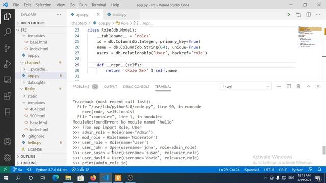
Task: Select Python 3.7.6 64-bit interpreter status
Action: tap(51, 169)
